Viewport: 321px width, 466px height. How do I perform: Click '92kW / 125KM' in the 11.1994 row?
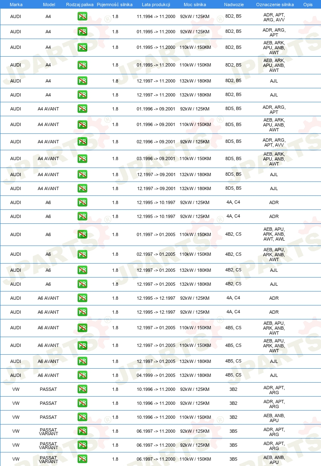point(195,17)
